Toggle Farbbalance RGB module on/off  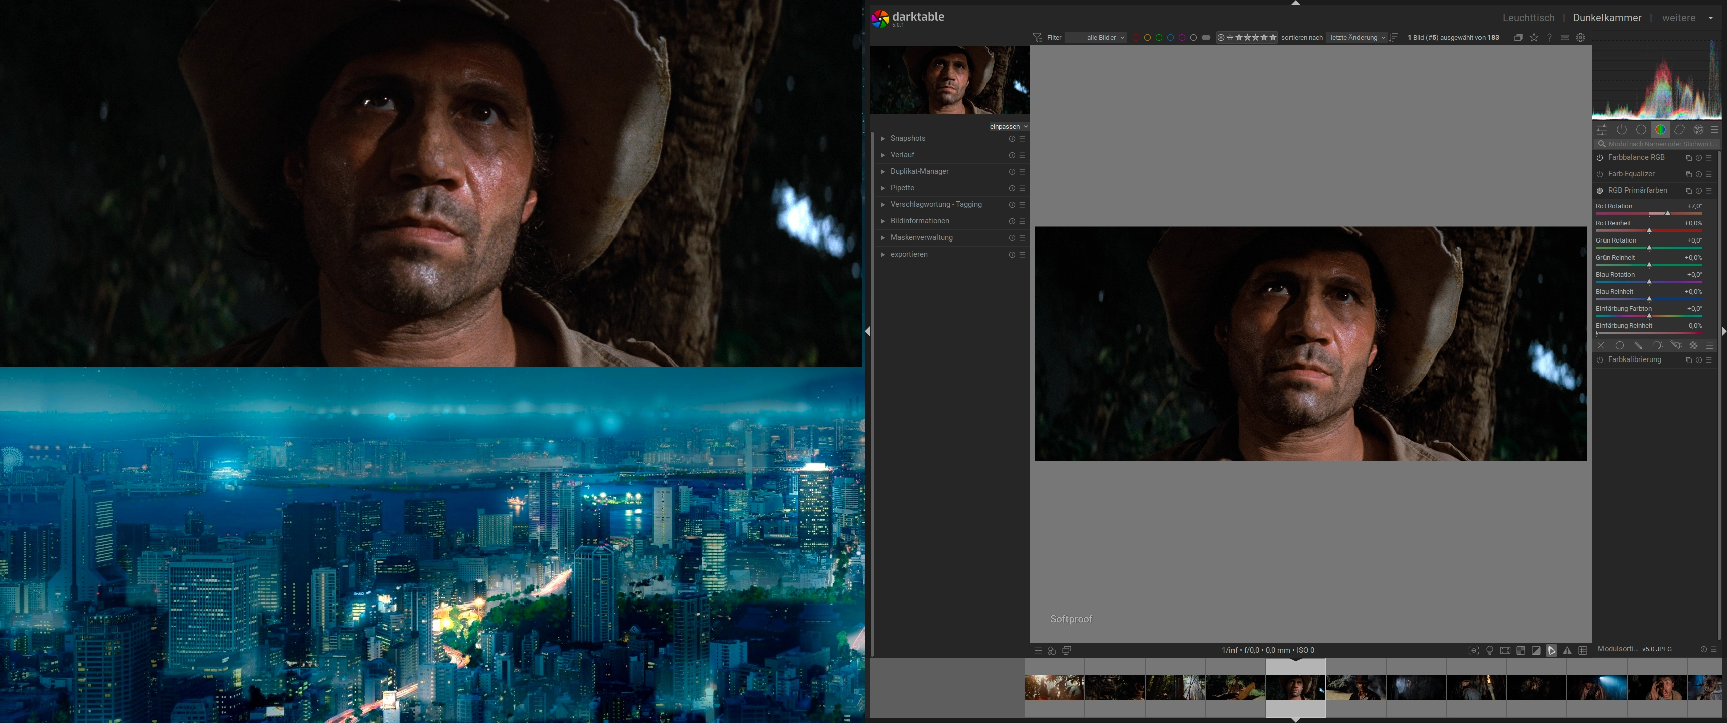(x=1599, y=158)
